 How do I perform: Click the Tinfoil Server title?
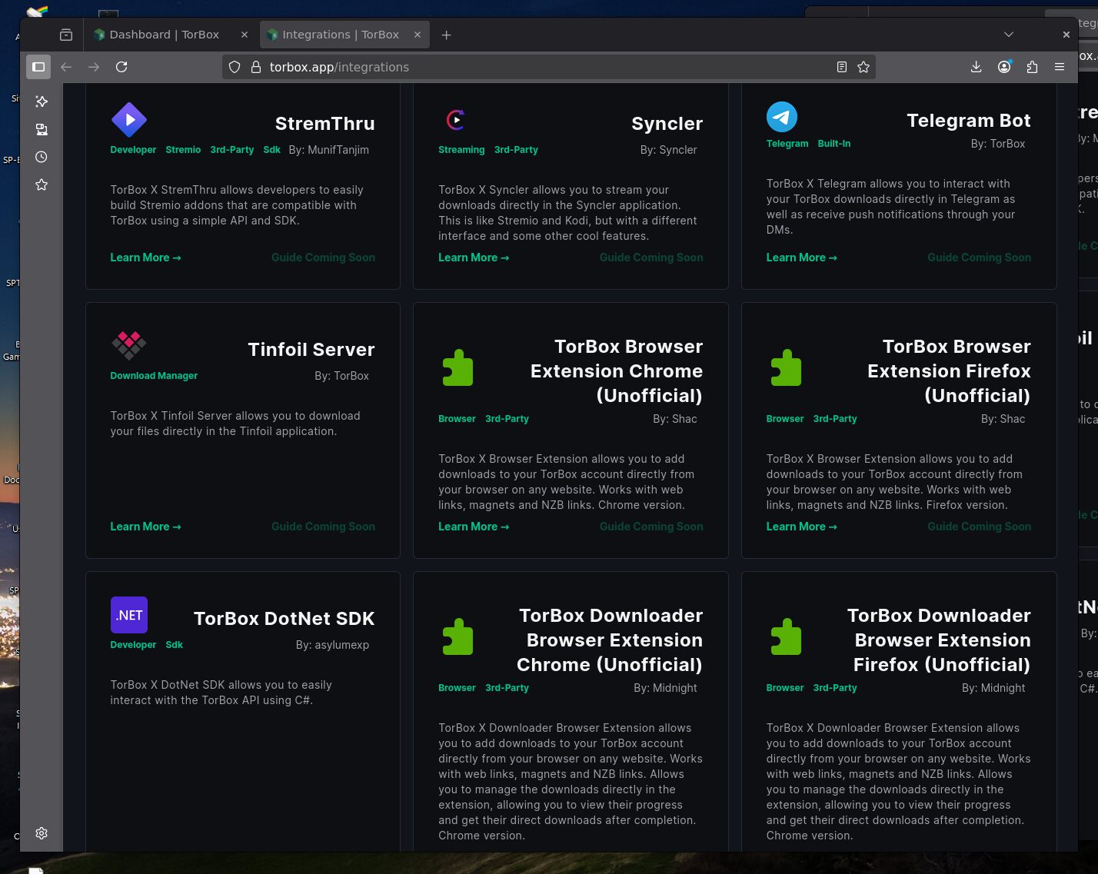point(311,350)
